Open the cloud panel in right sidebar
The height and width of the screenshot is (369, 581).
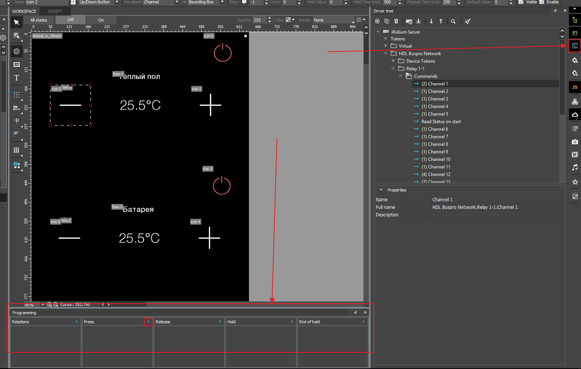[575, 115]
